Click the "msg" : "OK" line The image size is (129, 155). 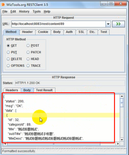pos(14,106)
